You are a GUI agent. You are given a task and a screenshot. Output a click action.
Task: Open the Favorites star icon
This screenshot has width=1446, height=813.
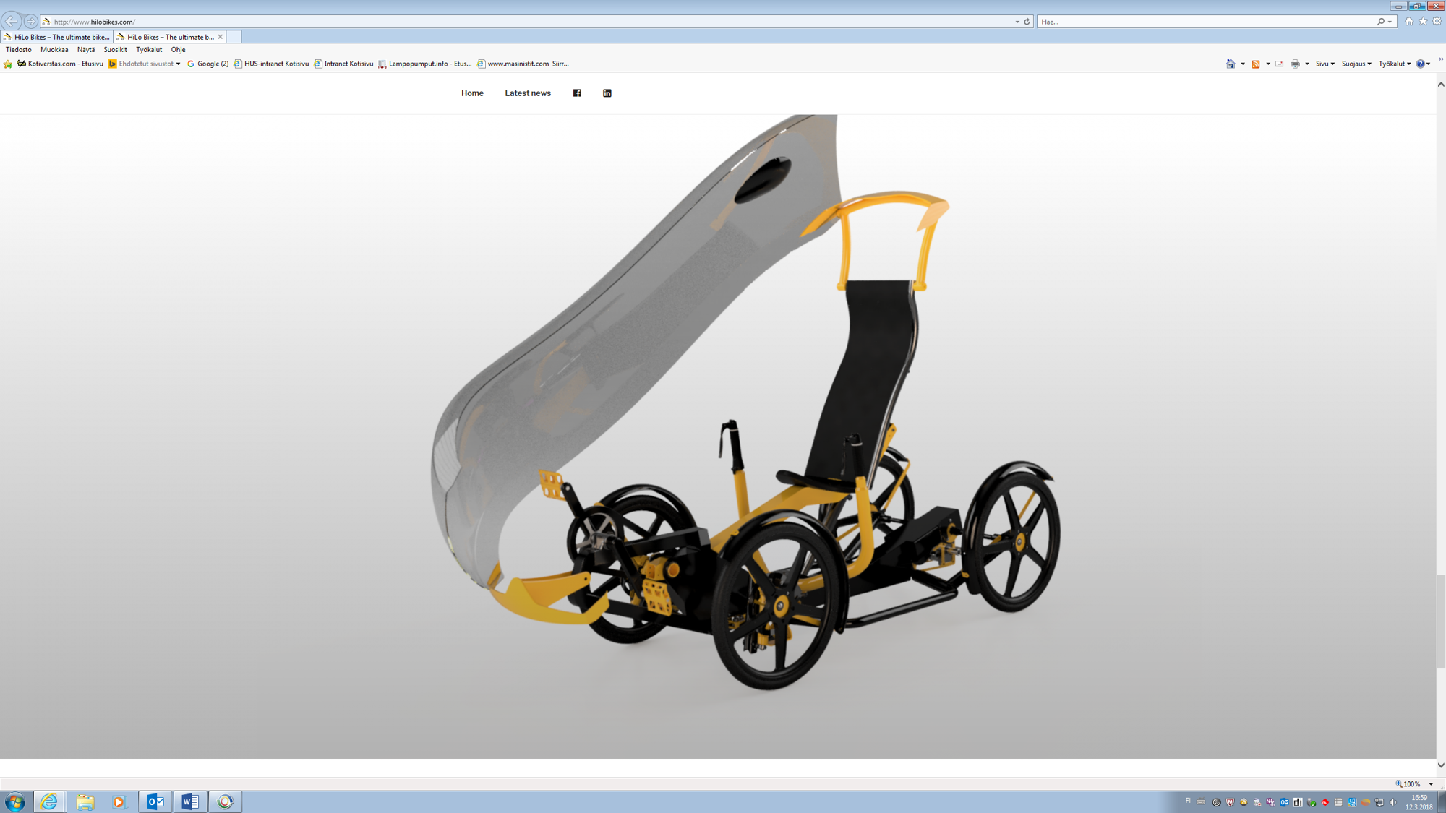click(x=1423, y=22)
